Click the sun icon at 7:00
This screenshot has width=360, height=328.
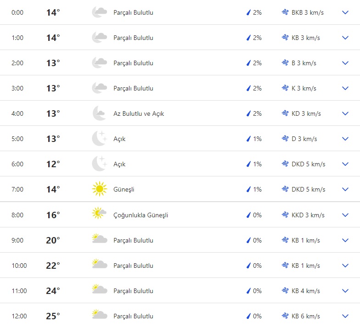coord(99,189)
